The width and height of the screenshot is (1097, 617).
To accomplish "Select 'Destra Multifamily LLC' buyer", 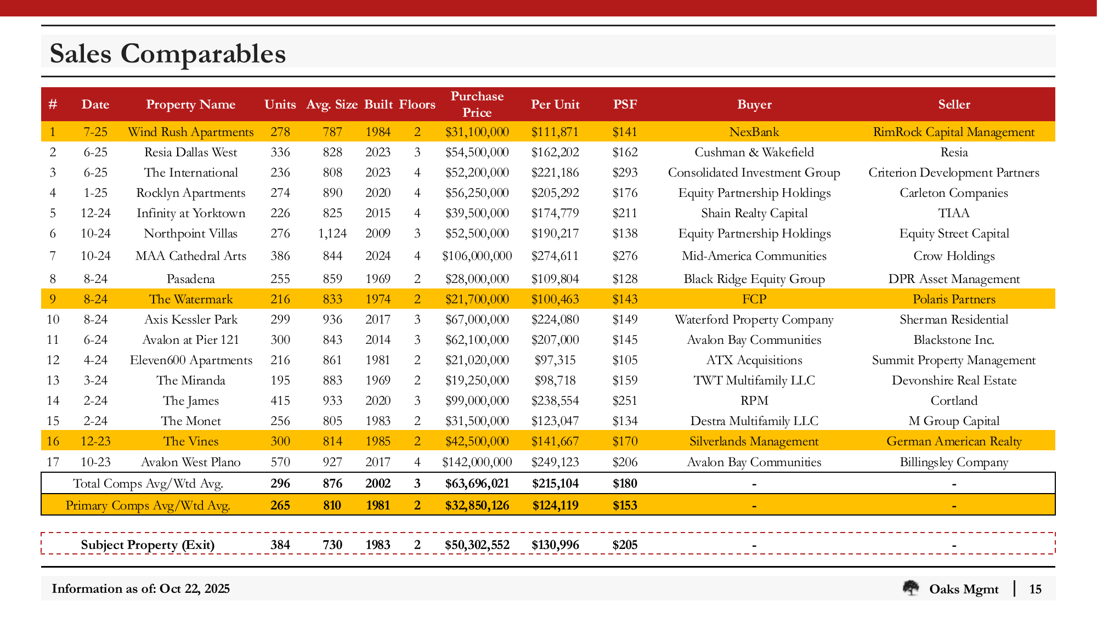I will click(x=754, y=421).
